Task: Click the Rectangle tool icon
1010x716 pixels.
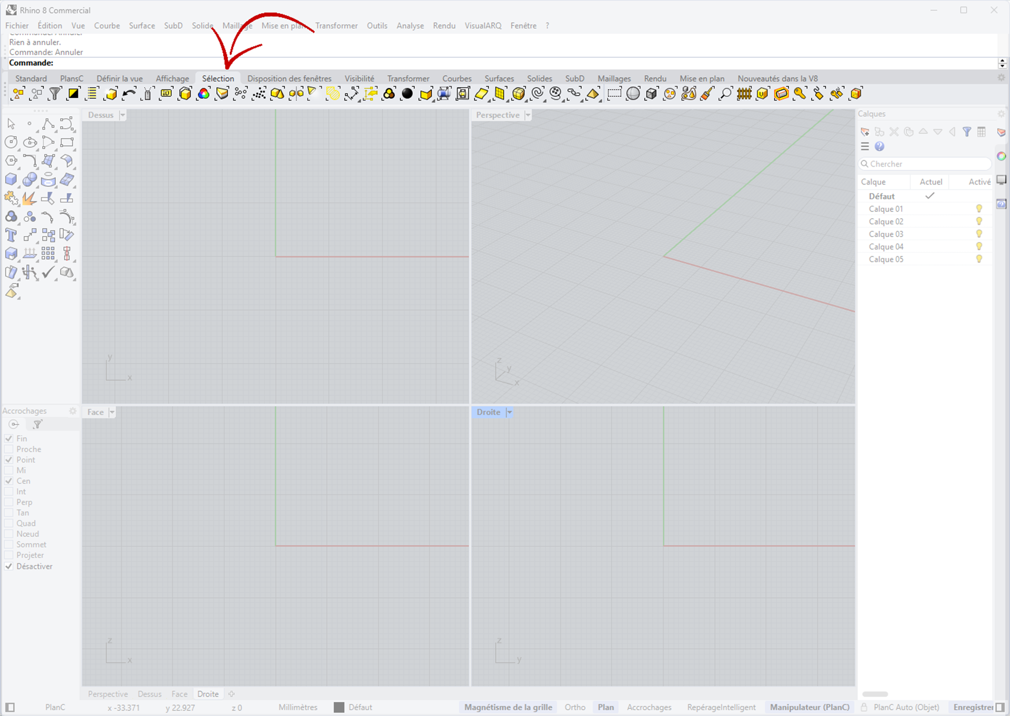Action: [67, 142]
